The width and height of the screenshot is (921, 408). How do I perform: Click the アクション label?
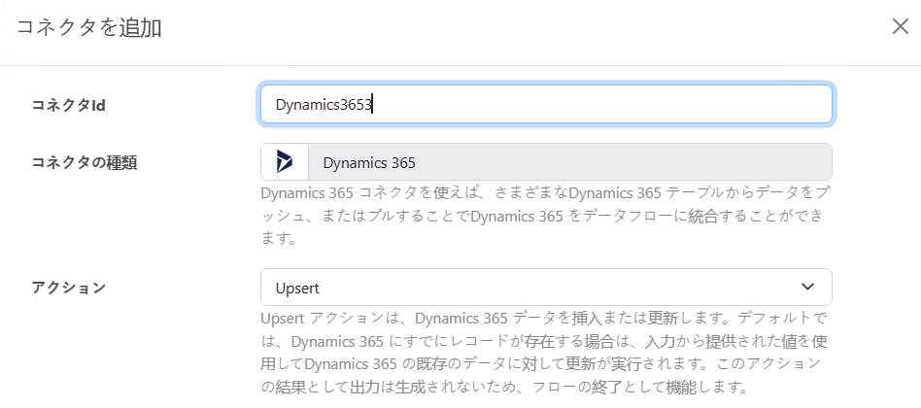click(69, 288)
